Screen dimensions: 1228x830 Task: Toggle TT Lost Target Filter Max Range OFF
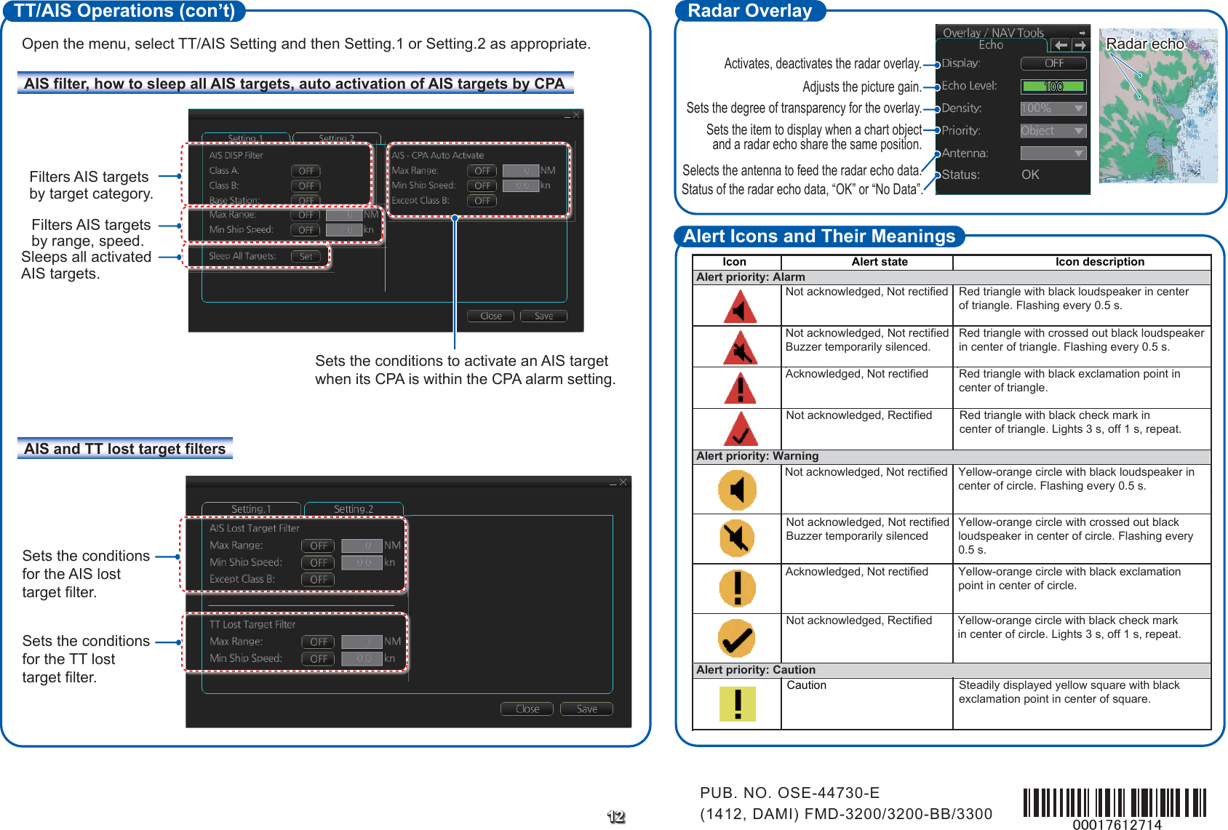318,642
